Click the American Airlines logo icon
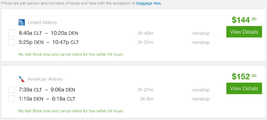 pyautogui.click(x=22, y=79)
